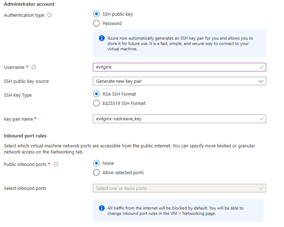
Task: Click the Username info icon
Action: (34, 67)
